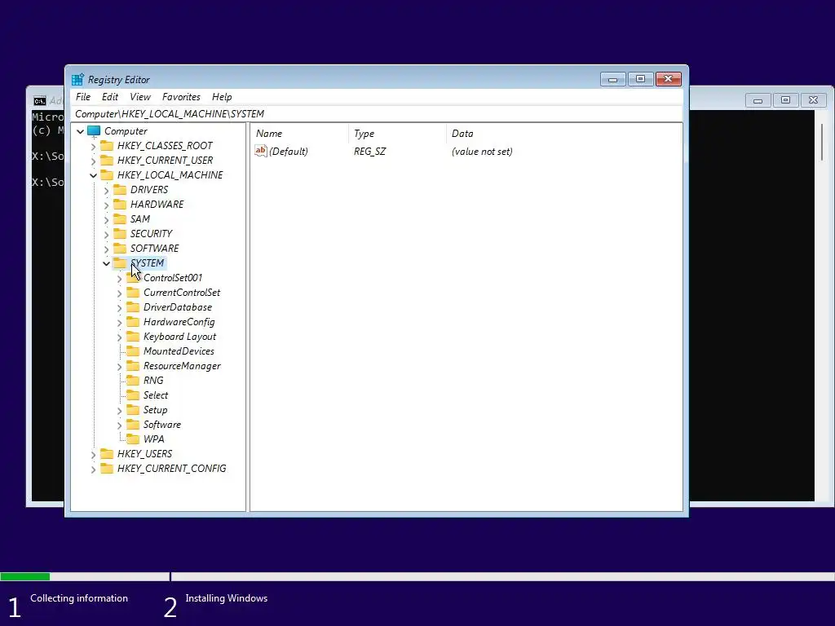The image size is (835, 626).
Task: Sort by the Name column header
Action: 299,134
